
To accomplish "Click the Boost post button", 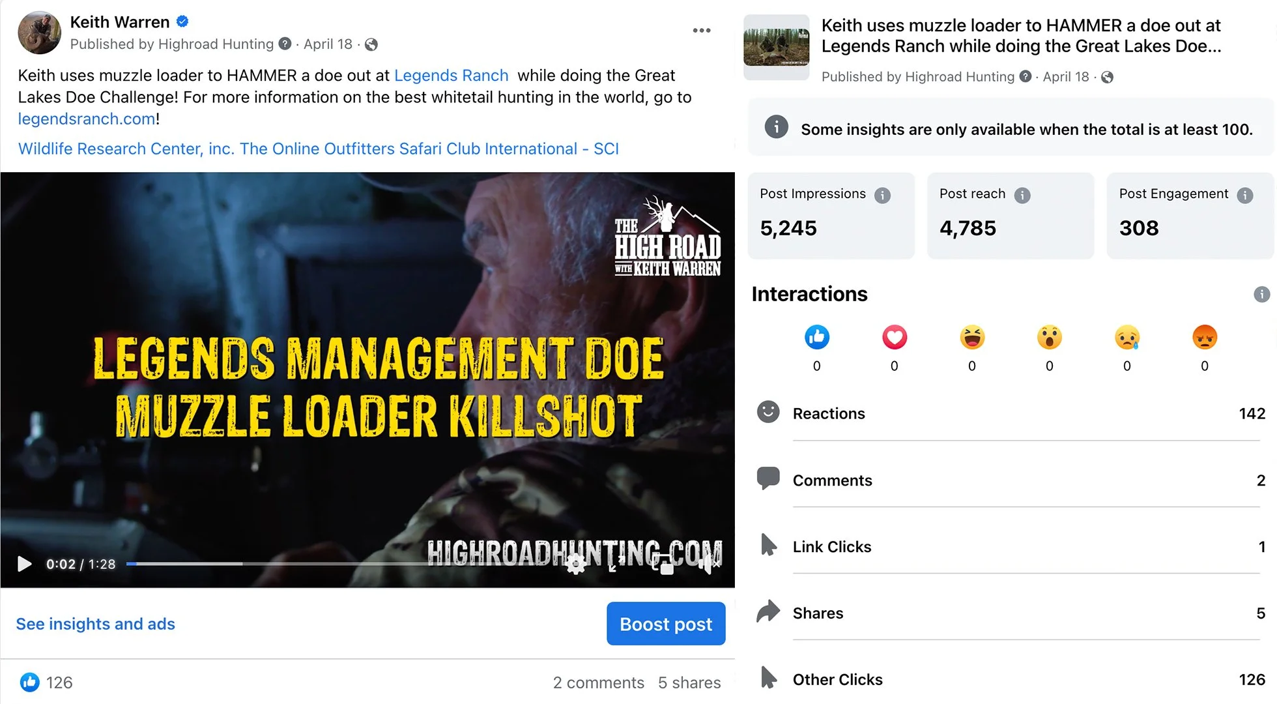I will click(x=665, y=624).
